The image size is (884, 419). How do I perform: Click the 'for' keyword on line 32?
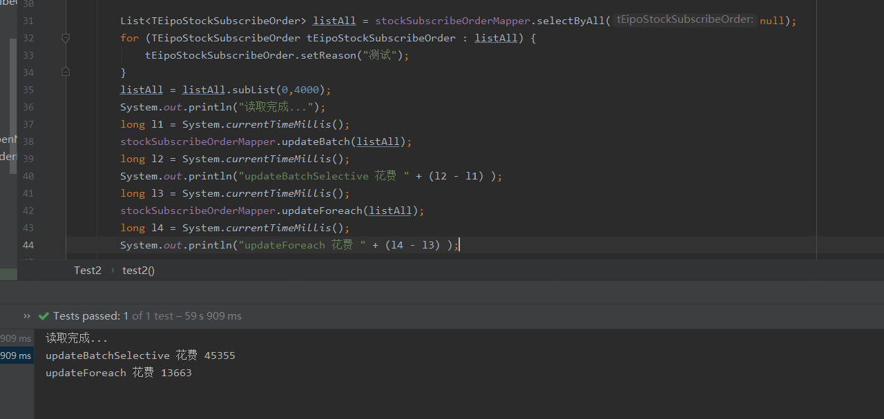tap(129, 38)
